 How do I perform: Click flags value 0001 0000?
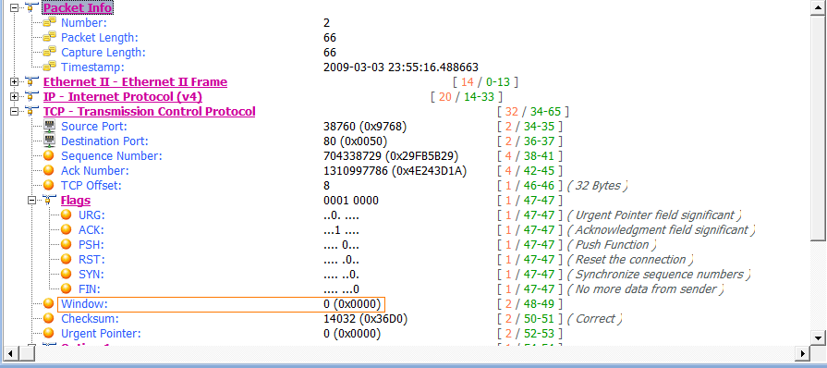(x=351, y=200)
